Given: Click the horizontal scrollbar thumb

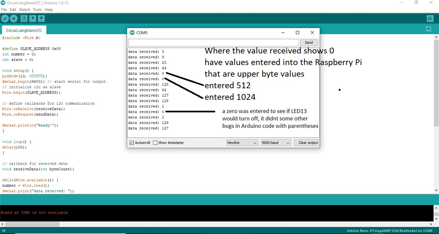Looking at the screenshot, I should (32, 224).
